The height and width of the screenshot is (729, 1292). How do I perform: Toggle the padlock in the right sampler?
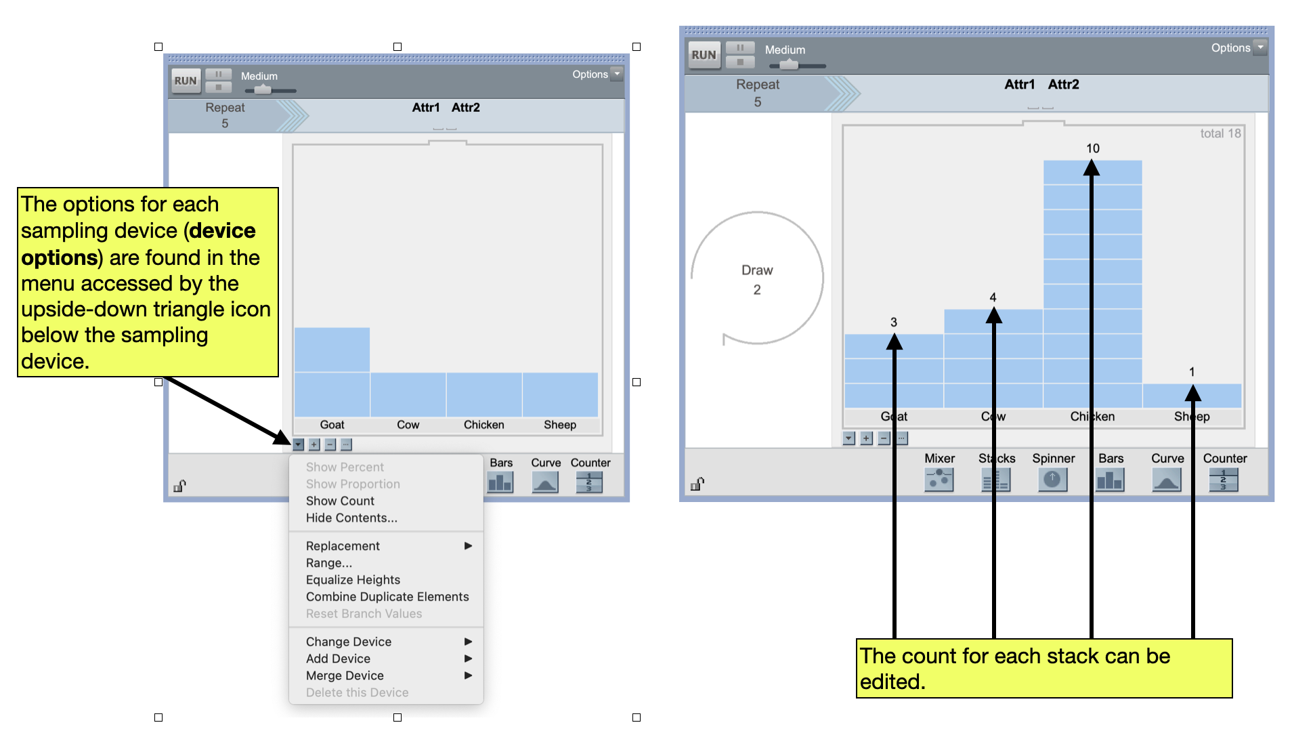tap(697, 483)
